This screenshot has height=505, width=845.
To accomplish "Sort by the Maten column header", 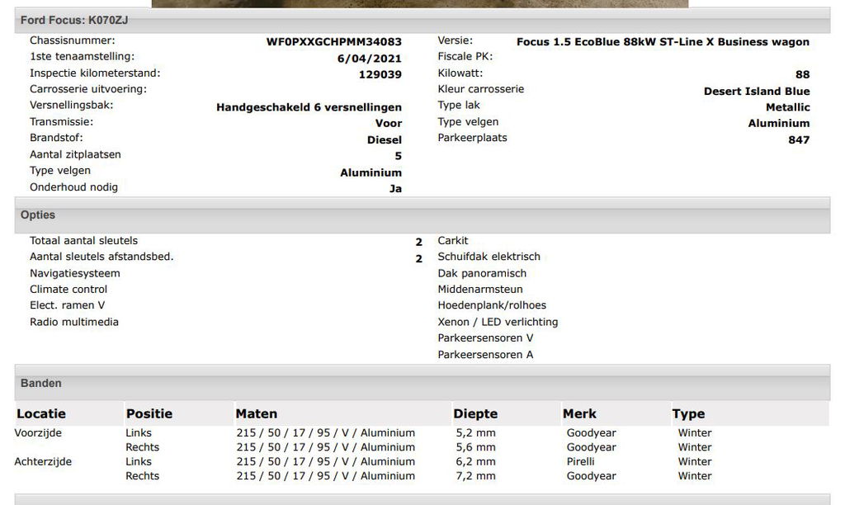I will [257, 414].
